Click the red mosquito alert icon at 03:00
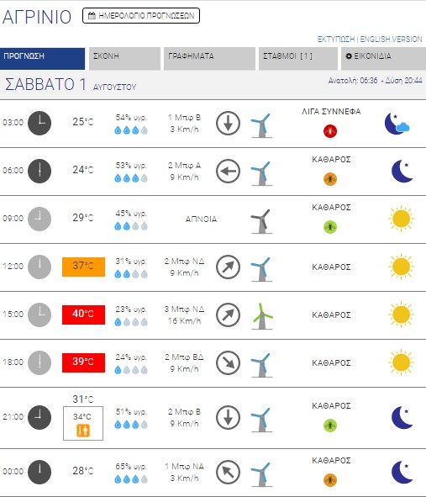426x497 pixels. pos(330,130)
